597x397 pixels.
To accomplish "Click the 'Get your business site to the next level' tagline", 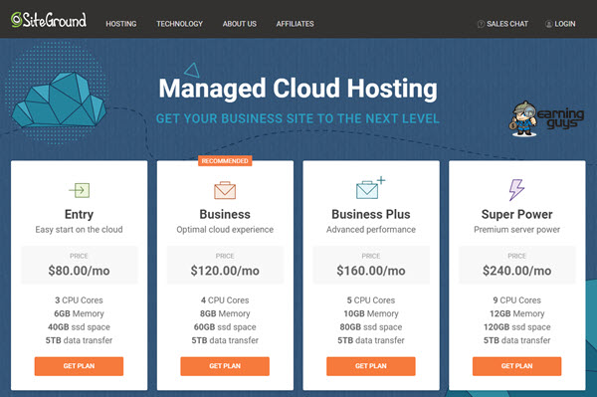I will (298, 118).
